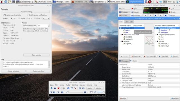Click the SMPlayer open file icon
Screen dimensions: 180x101
coord(51,88)
